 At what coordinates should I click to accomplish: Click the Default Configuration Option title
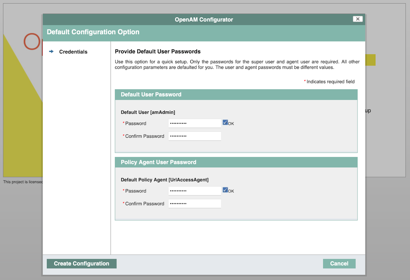93,32
